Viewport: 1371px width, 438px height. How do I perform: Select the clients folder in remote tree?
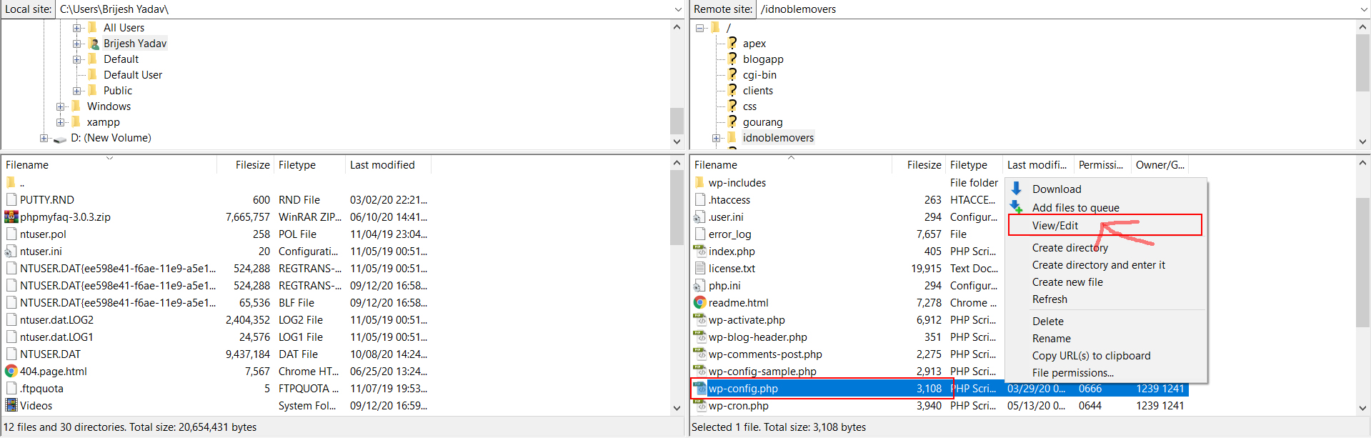[x=757, y=90]
